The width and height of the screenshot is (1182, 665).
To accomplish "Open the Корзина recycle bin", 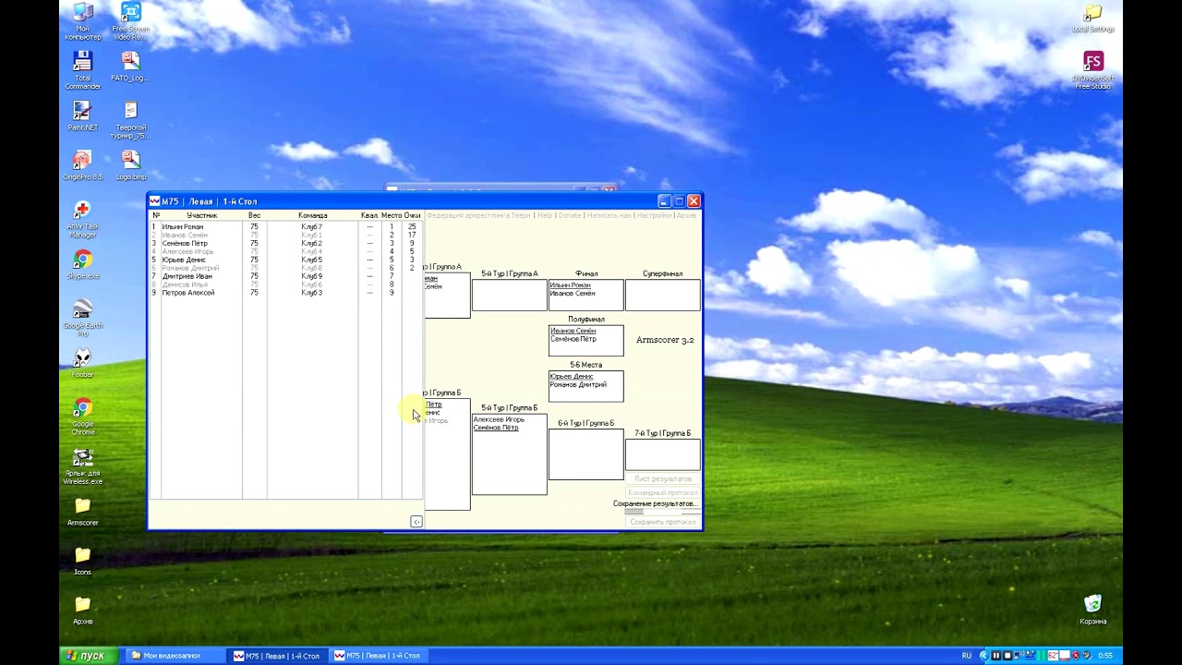I will click(1093, 611).
